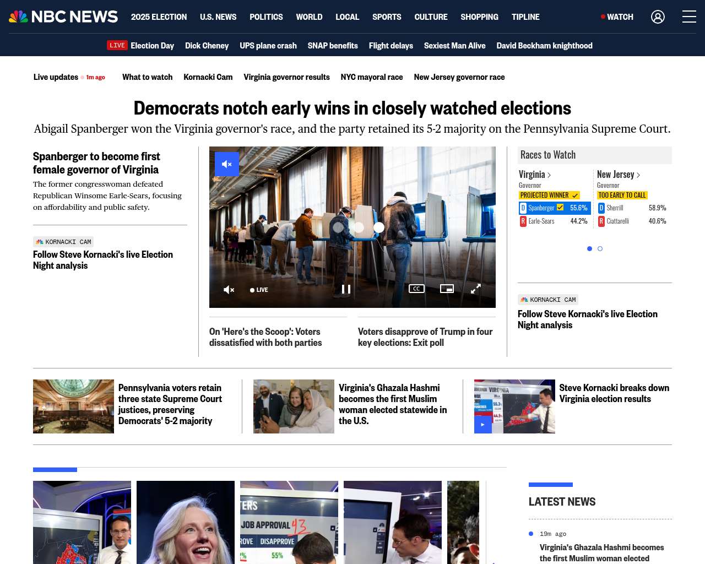
Task: Play the Kornacki Virginia results video thumbnail
Action: [x=483, y=425]
